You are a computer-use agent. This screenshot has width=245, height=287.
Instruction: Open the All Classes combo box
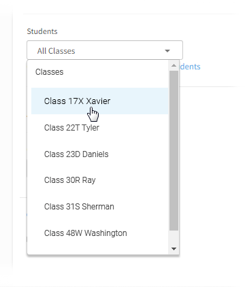click(105, 50)
